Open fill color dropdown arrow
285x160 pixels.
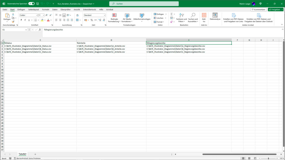point(45,20)
